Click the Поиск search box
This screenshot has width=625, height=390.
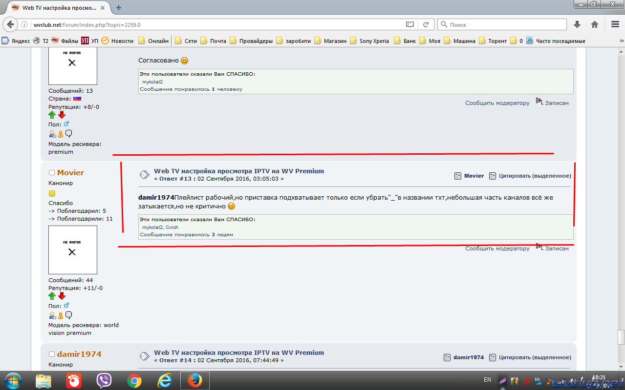coord(502,24)
